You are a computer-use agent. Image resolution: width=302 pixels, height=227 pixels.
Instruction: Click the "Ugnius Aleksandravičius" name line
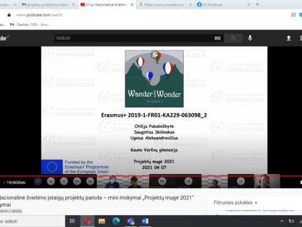click(x=154, y=138)
